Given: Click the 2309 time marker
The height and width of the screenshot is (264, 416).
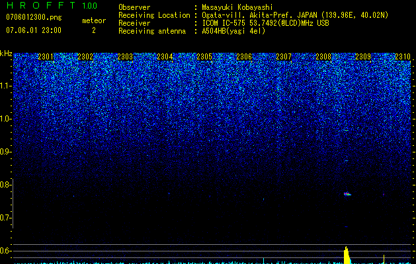Looking at the screenshot, I should tap(363, 57).
